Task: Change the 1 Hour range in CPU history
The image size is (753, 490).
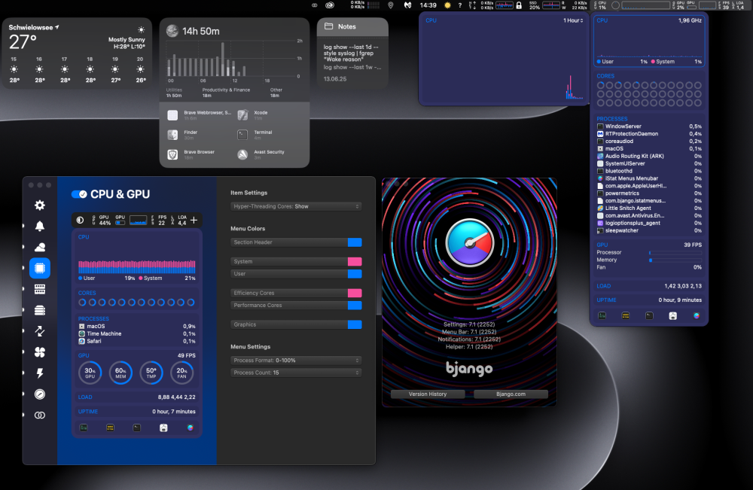Action: 573,20
